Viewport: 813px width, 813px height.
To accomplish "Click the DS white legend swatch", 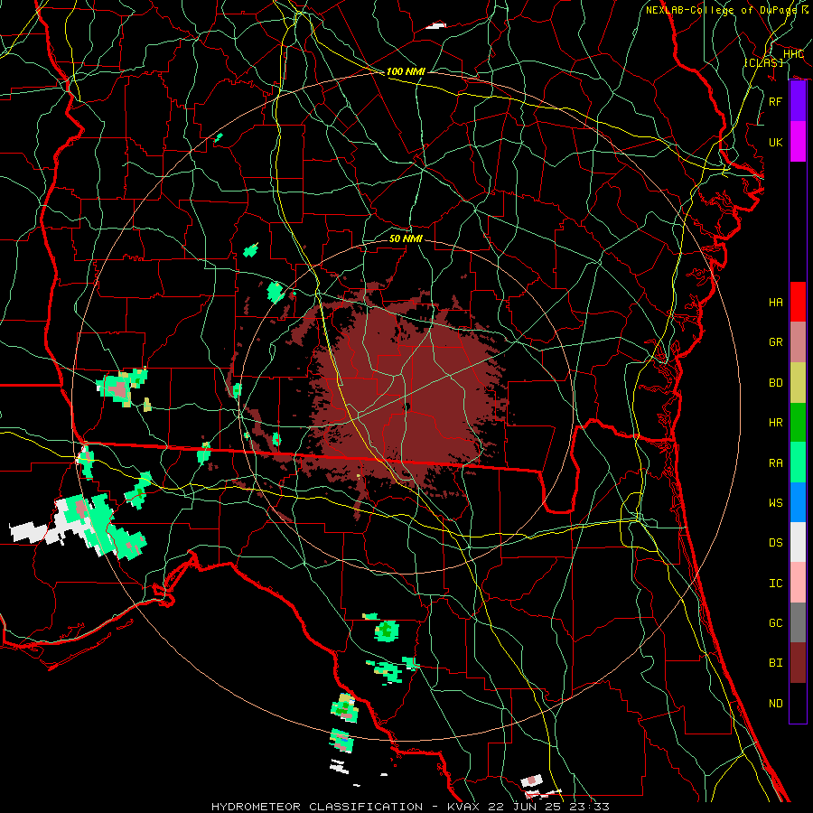I will point(798,542).
